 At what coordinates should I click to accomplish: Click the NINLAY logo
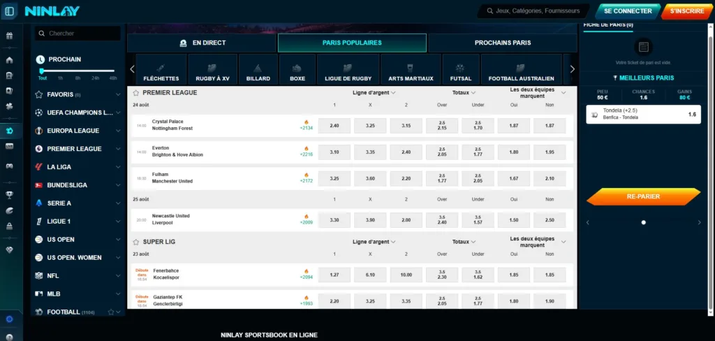click(x=52, y=11)
